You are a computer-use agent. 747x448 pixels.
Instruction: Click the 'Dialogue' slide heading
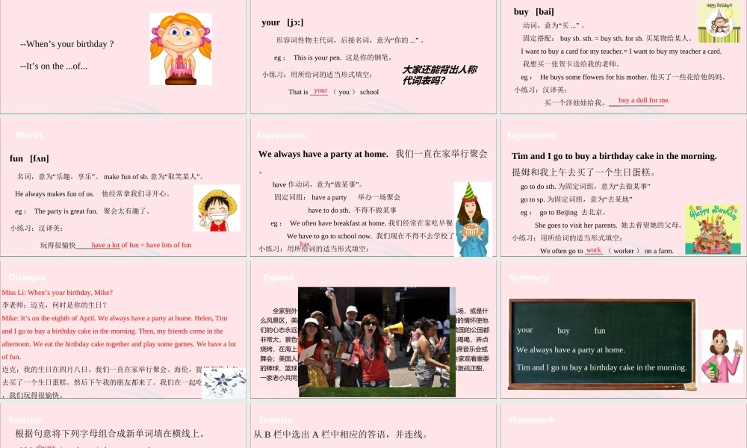pos(27,277)
